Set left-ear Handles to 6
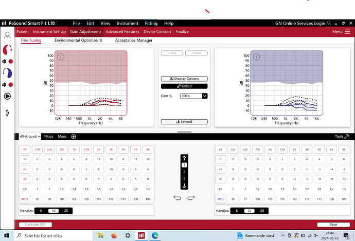Image resolution: width=355 pixels, height=241 pixels. (x=237, y=211)
